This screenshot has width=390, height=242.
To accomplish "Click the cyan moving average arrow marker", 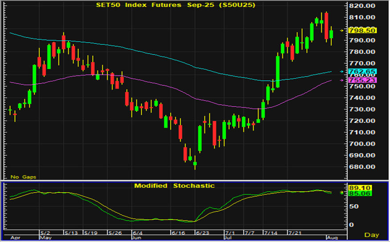I will click(x=342, y=71).
